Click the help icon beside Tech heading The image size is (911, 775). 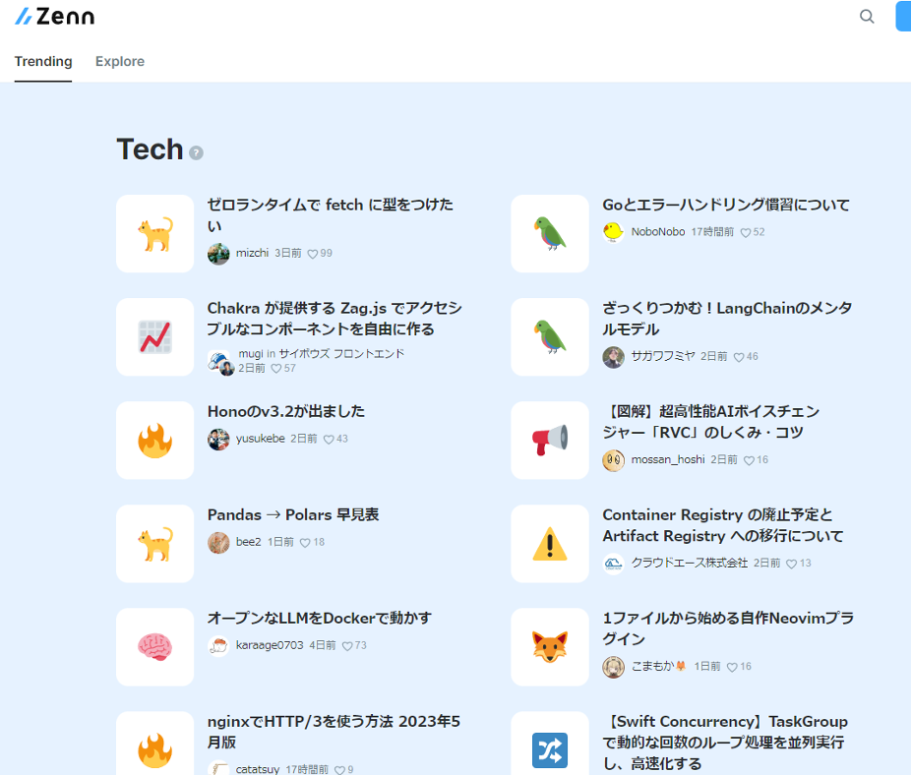coord(197,152)
